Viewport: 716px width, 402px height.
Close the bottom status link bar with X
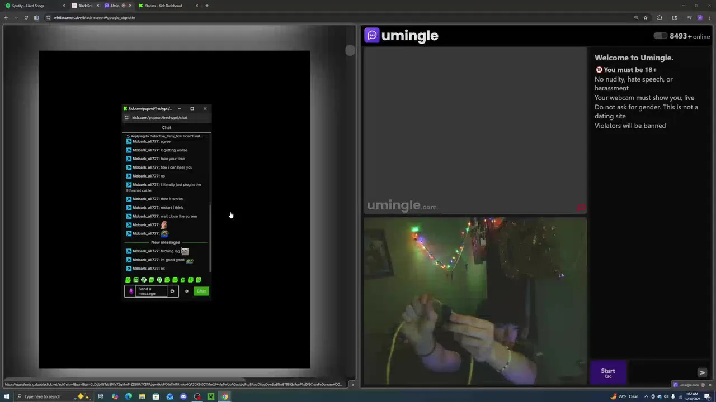coord(352,385)
